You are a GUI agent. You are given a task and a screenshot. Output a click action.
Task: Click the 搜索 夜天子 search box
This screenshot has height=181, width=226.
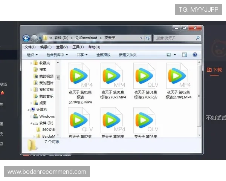coord(177,38)
